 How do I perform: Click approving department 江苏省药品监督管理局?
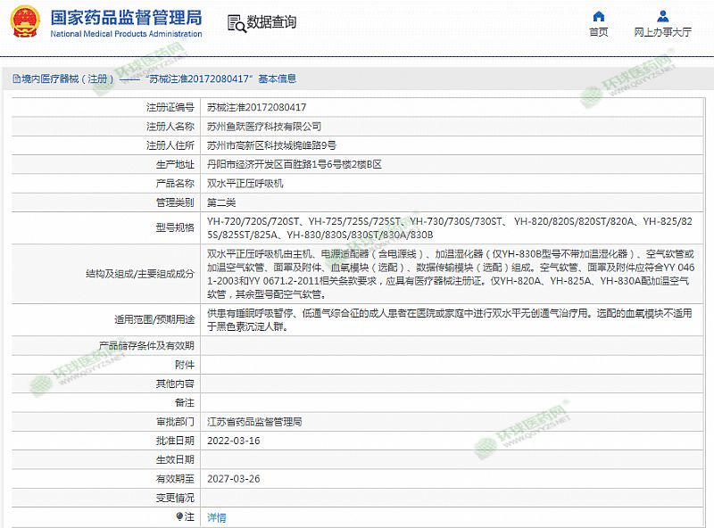point(257,422)
